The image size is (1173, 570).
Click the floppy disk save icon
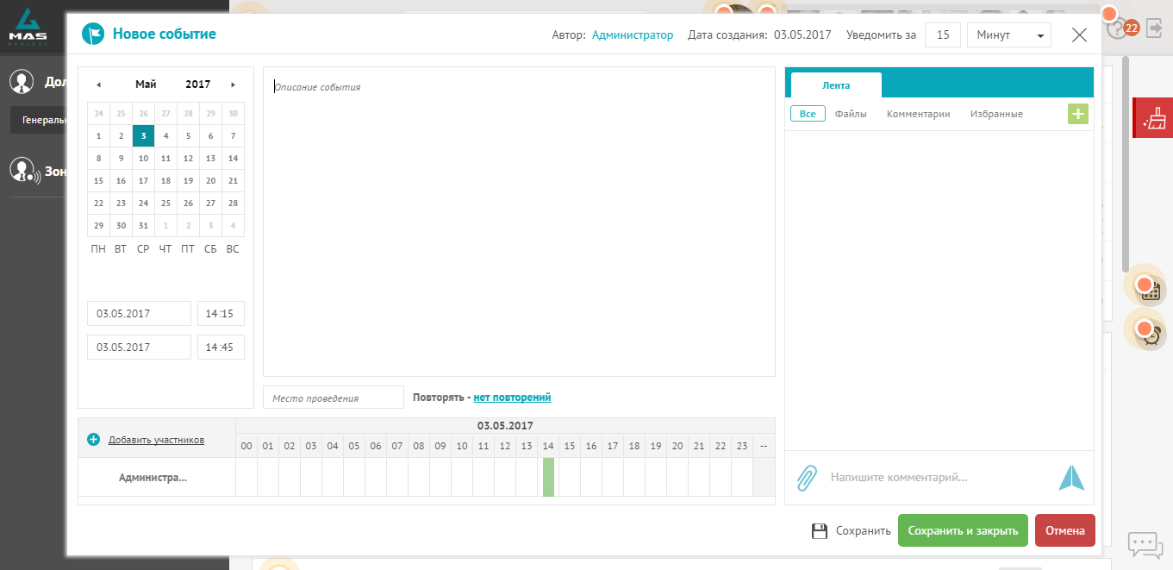tap(820, 531)
